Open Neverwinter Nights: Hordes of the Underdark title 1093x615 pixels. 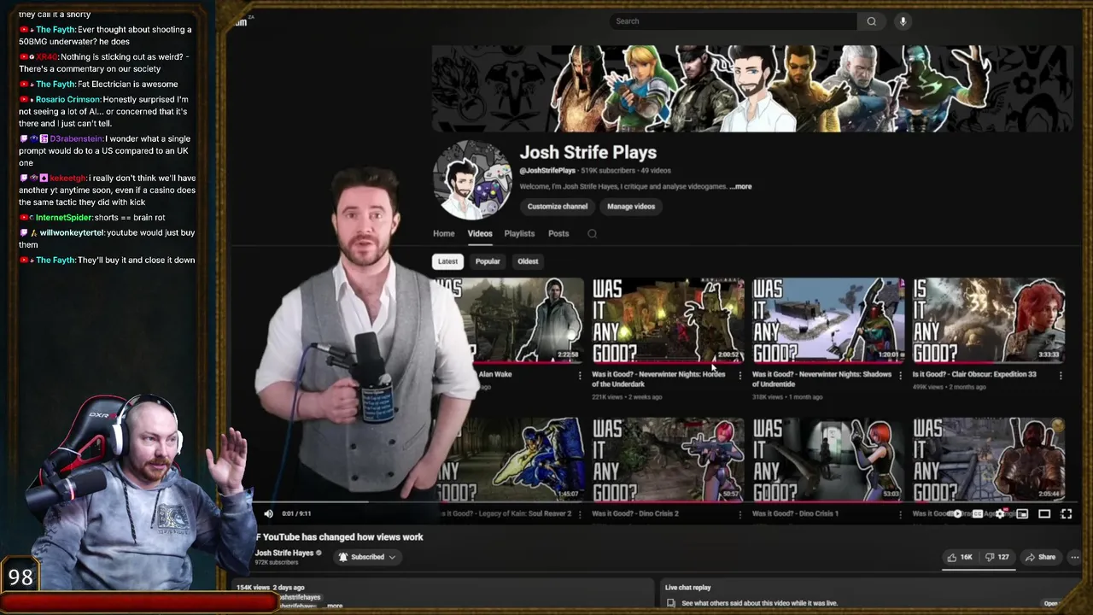[658, 379]
